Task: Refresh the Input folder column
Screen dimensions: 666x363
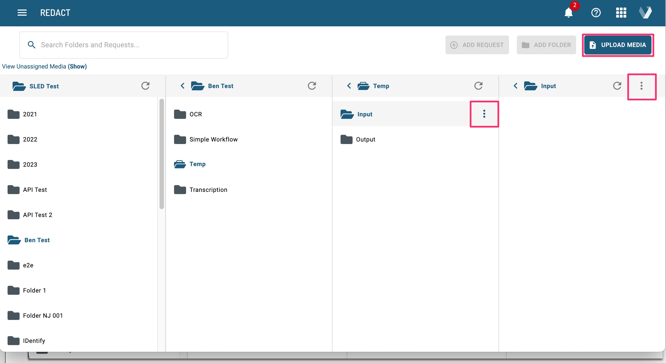Action: point(617,86)
